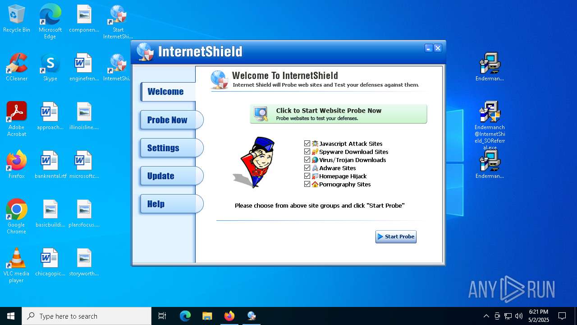Click the Firefox taskbar icon
This screenshot has width=577, height=325.
pyautogui.click(x=229, y=316)
